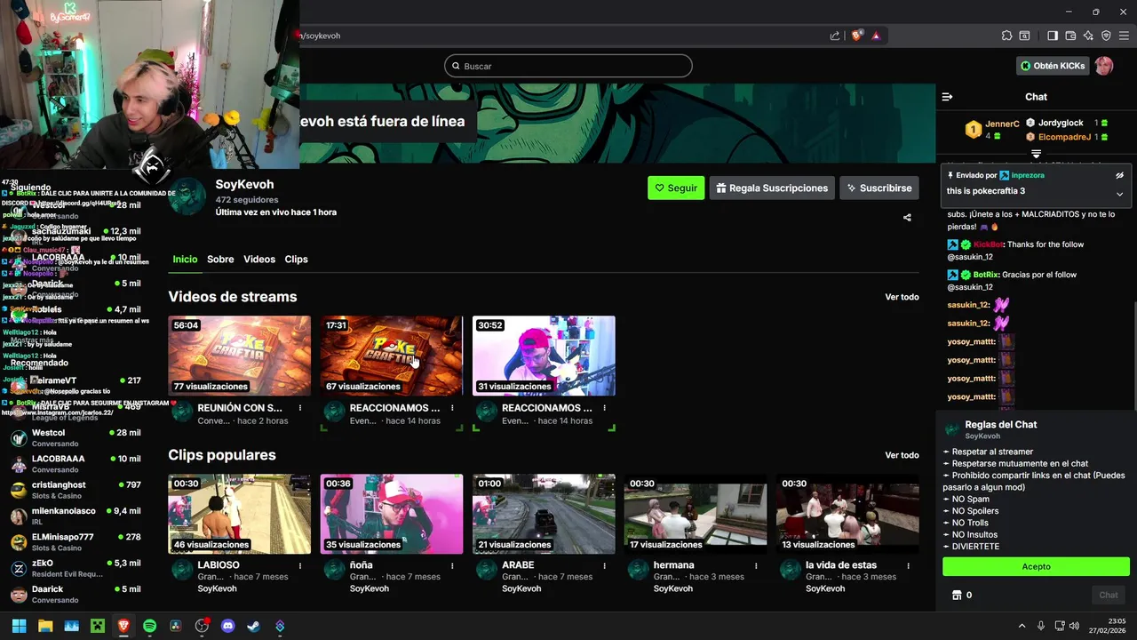This screenshot has width=1137, height=640.
Task: Open the 17:31 PokeCraftia video thumbnail
Action: (392, 356)
